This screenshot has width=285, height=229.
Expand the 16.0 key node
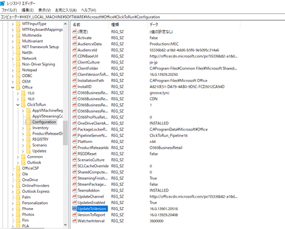pyautogui.click(x=18, y=99)
